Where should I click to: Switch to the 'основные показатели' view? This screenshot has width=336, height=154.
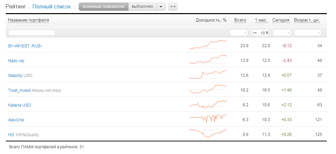tap(103, 7)
